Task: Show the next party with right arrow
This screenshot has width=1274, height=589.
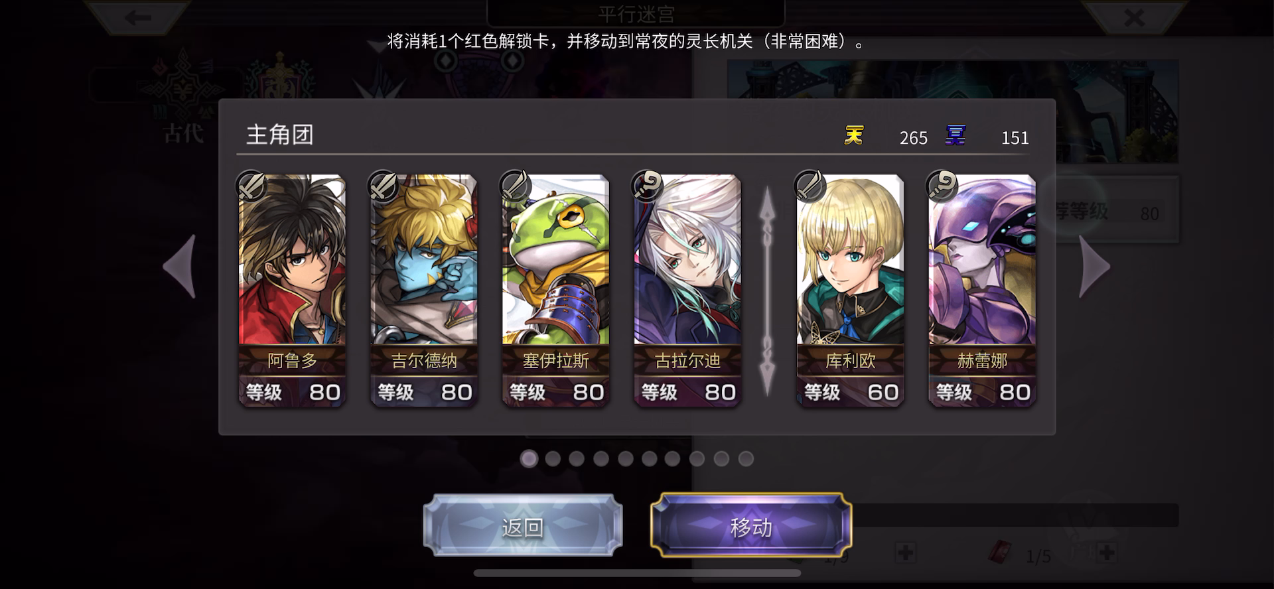Action: point(1094,267)
